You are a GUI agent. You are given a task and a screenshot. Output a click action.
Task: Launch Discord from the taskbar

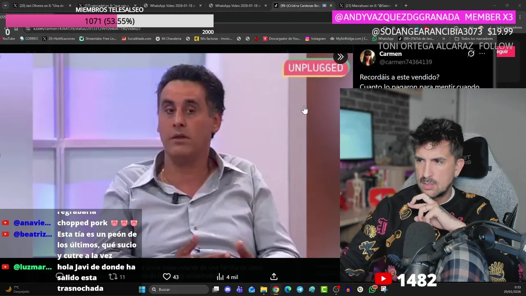[228, 289]
